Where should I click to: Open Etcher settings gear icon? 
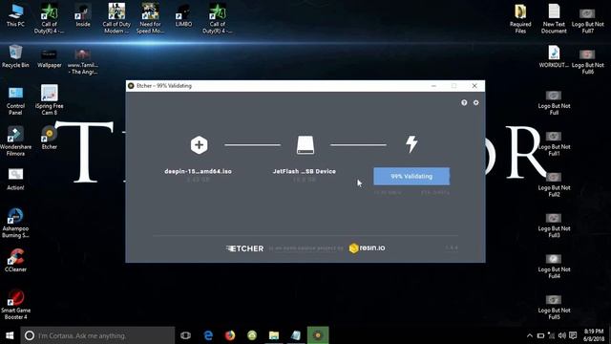475,102
